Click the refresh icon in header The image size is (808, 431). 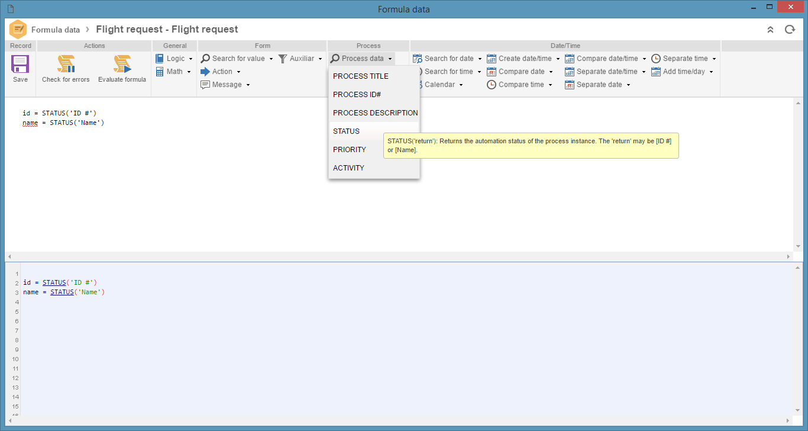click(790, 29)
